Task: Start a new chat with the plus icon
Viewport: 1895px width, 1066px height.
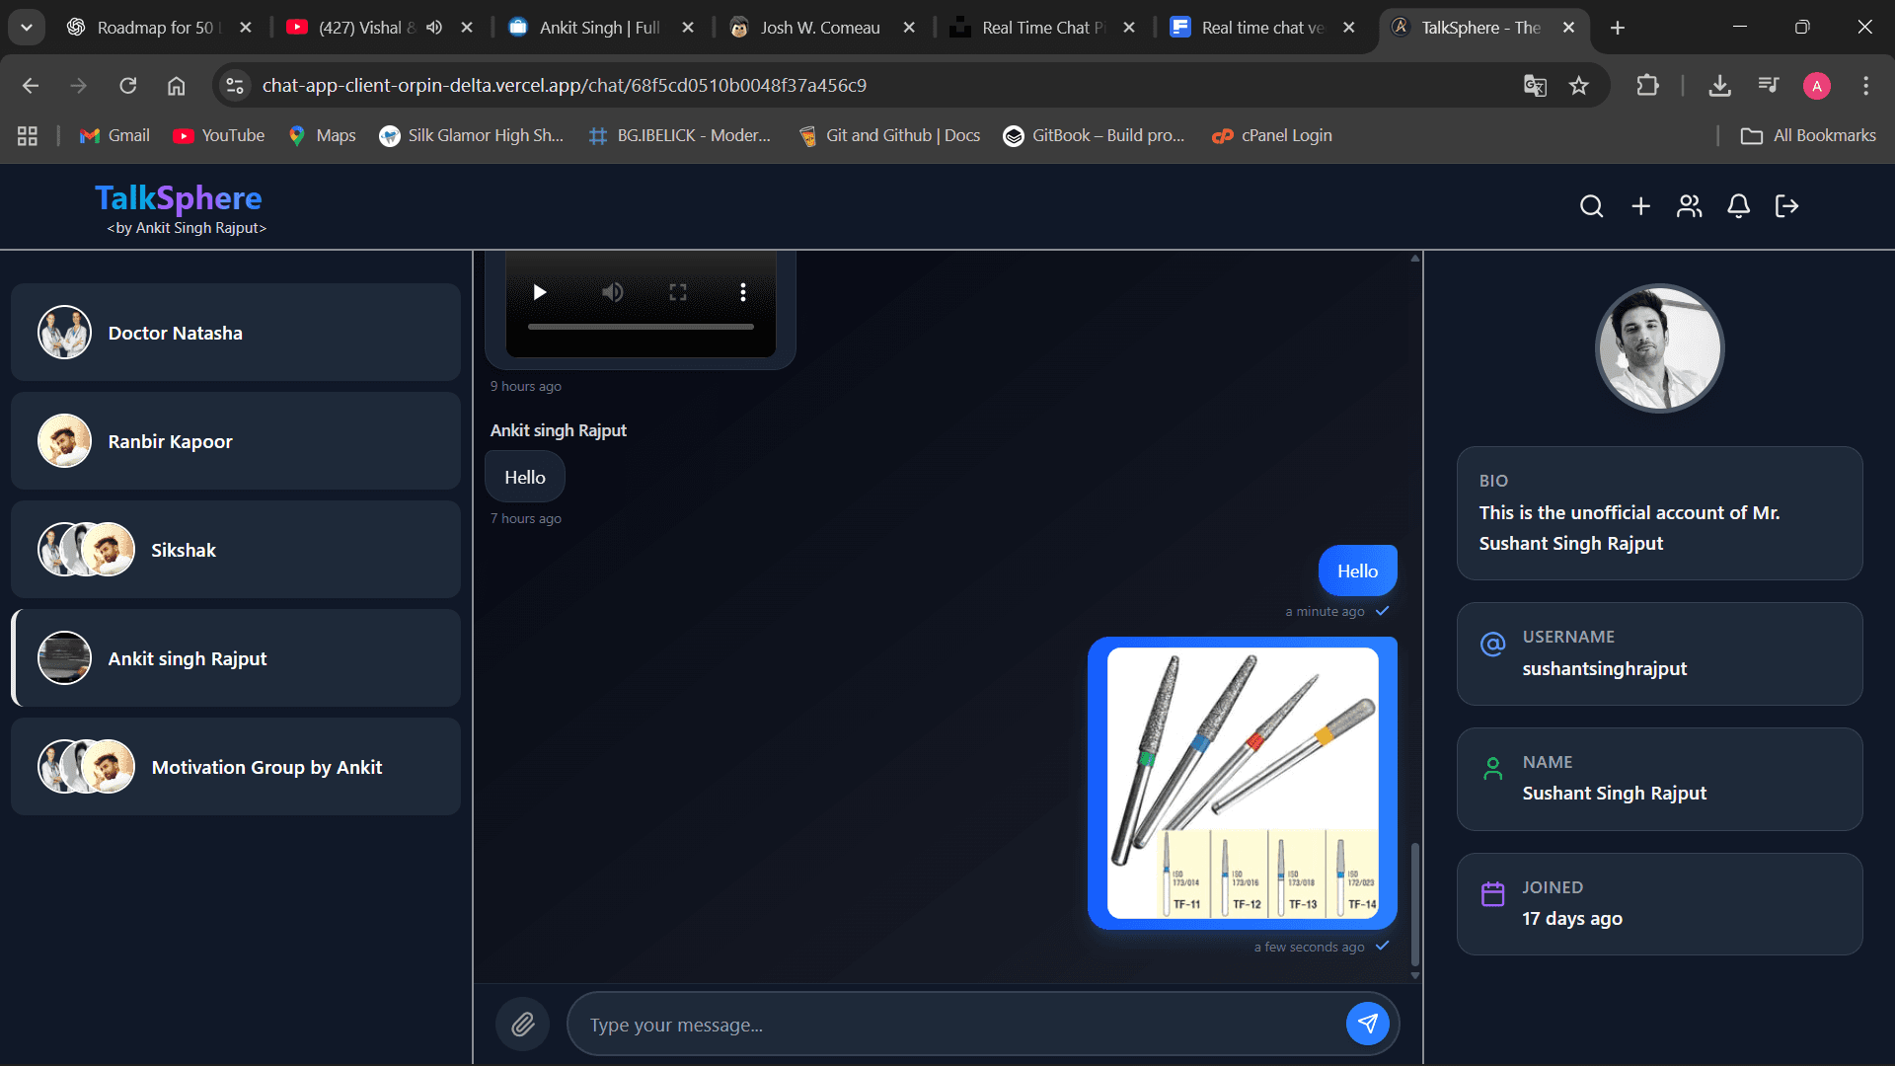Action: click(1641, 206)
